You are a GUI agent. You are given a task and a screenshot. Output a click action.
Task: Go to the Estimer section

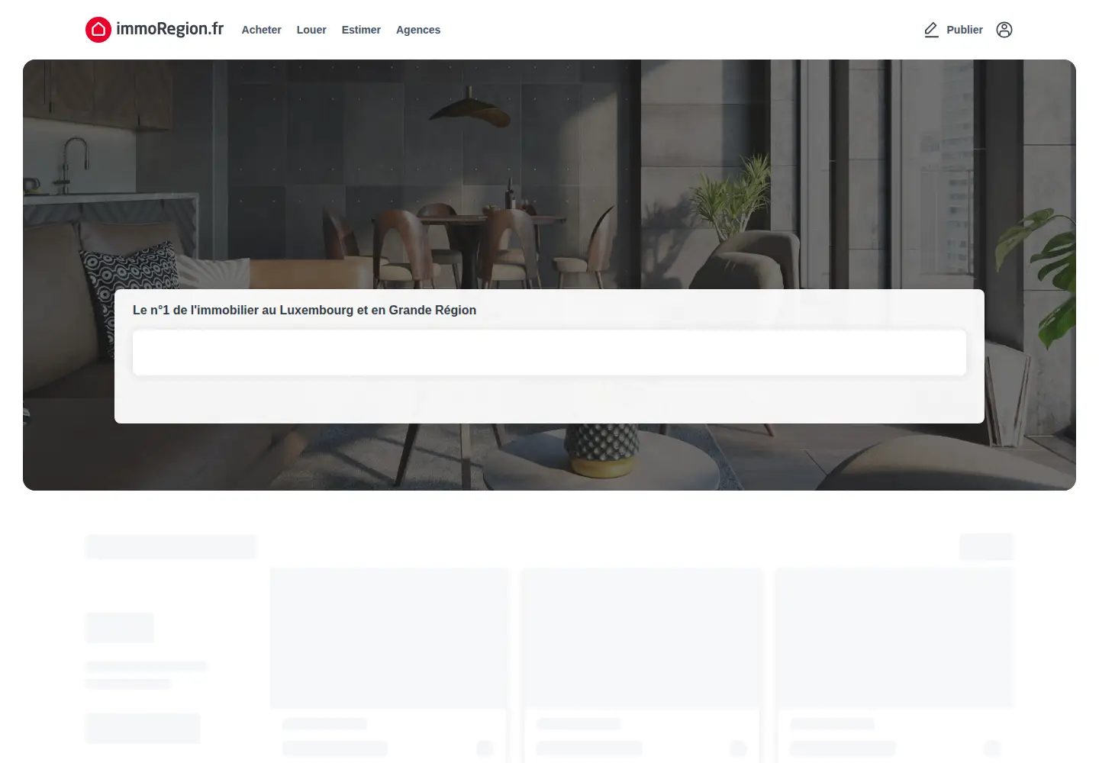(x=361, y=30)
